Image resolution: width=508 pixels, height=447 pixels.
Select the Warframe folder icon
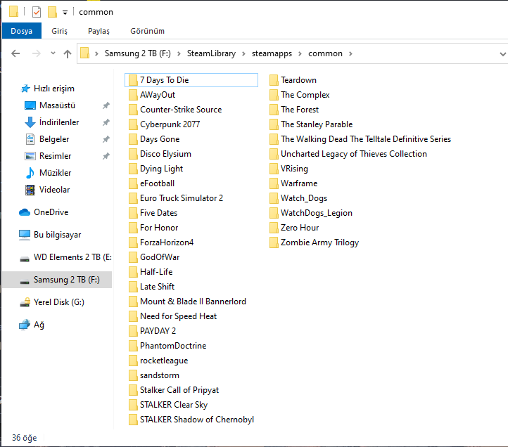[274, 183]
